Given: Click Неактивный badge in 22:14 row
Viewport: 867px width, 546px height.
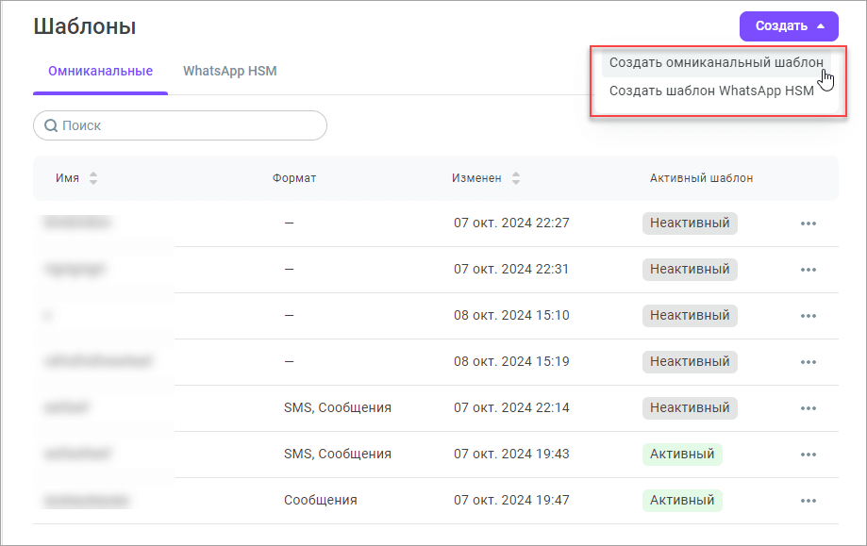Looking at the screenshot, I should pos(690,407).
